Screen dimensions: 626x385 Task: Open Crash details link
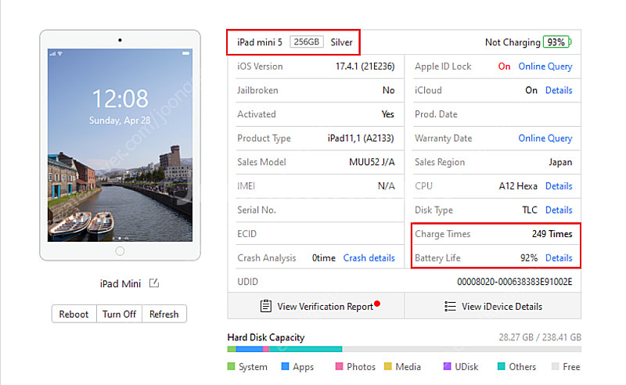point(369,258)
